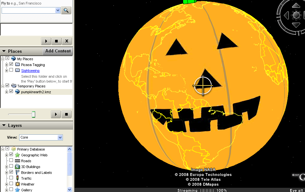Expand the Geographic Web layer

[6, 155]
